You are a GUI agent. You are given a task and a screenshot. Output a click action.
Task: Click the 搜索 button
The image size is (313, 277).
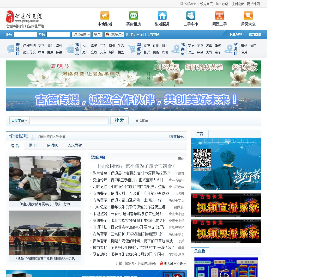(x=119, y=120)
